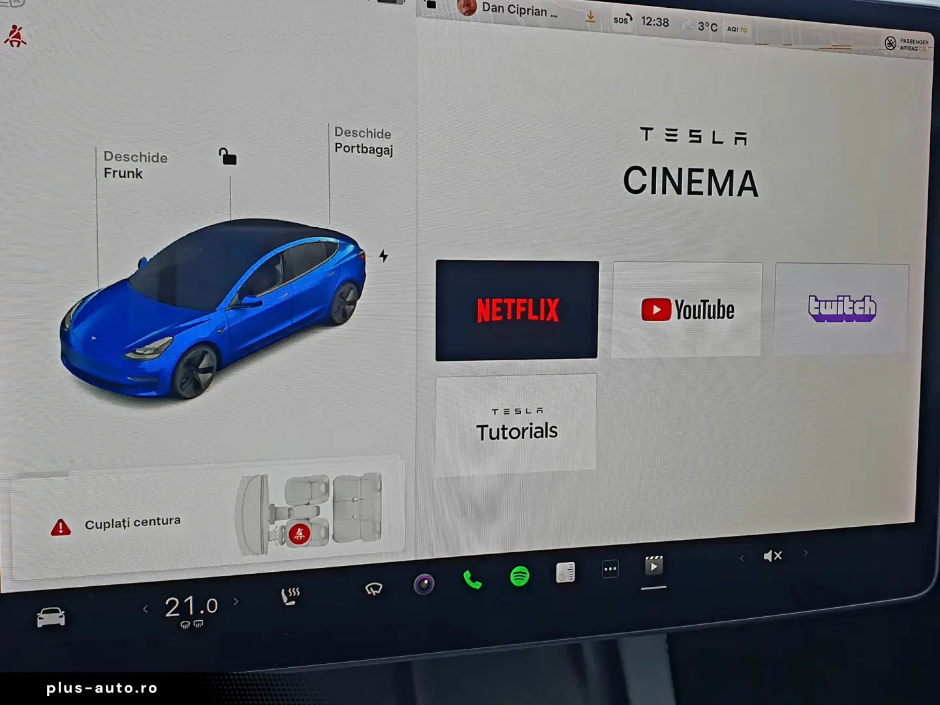Tap the passenger airbag status indicator
Screen dimensions: 940x705
(909, 43)
